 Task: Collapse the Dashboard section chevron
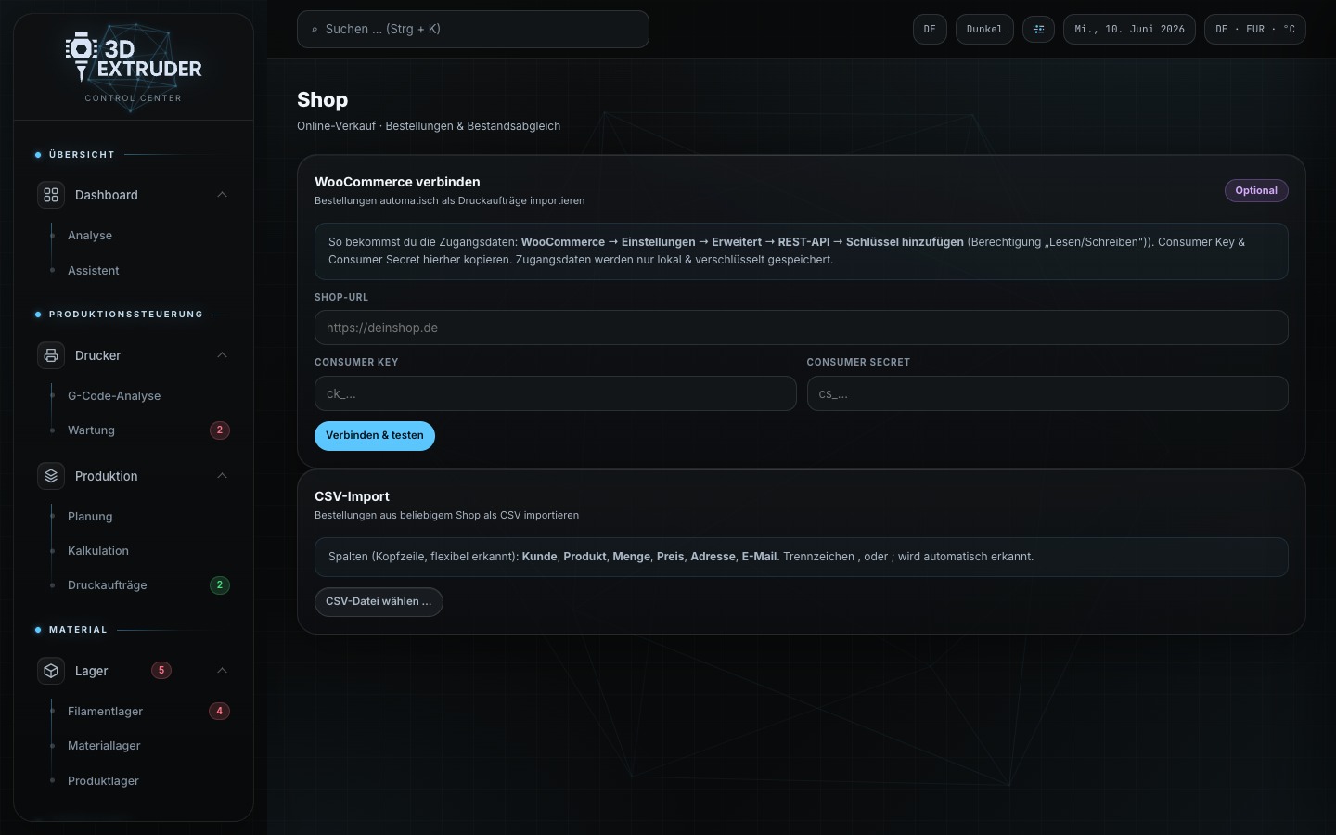point(222,195)
